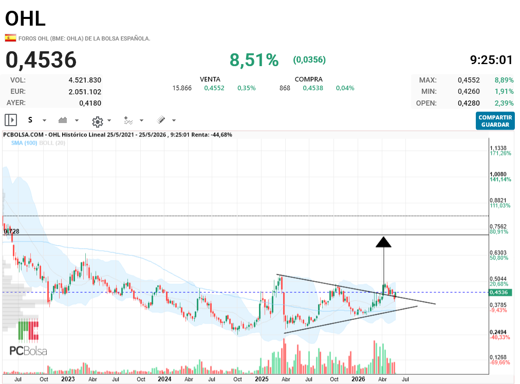Screen dimensions: 520x384
Task: Click the green 0,4536 price tag on axis
Action: [500, 292]
